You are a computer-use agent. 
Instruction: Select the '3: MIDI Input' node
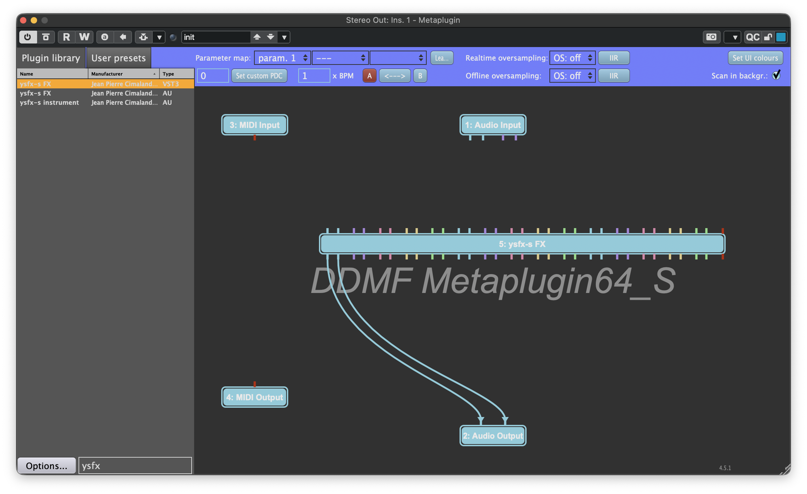(255, 125)
